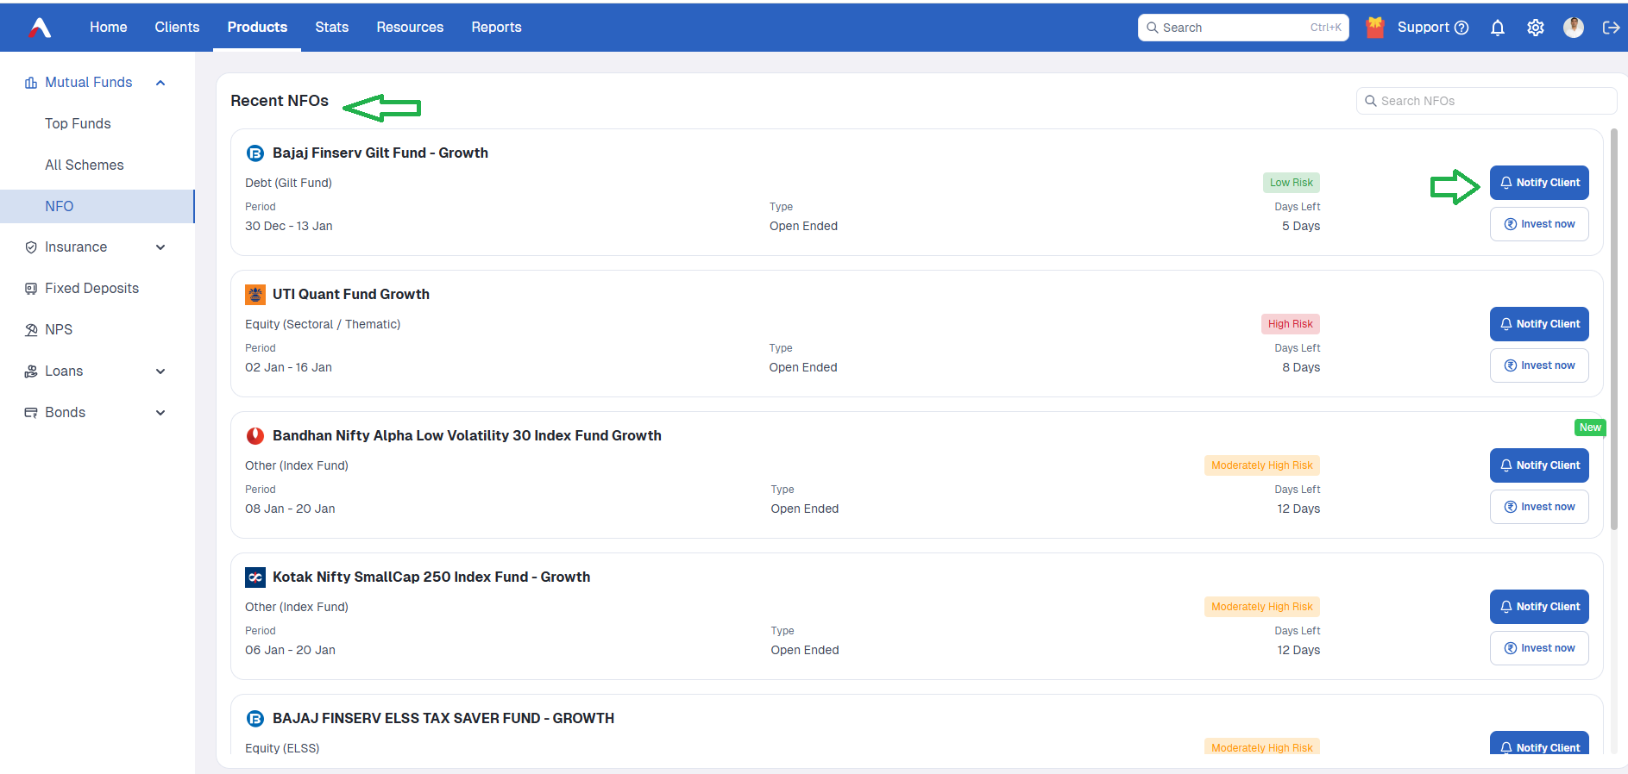
Task: Click the app logo in the top bar
Action: [x=40, y=28]
